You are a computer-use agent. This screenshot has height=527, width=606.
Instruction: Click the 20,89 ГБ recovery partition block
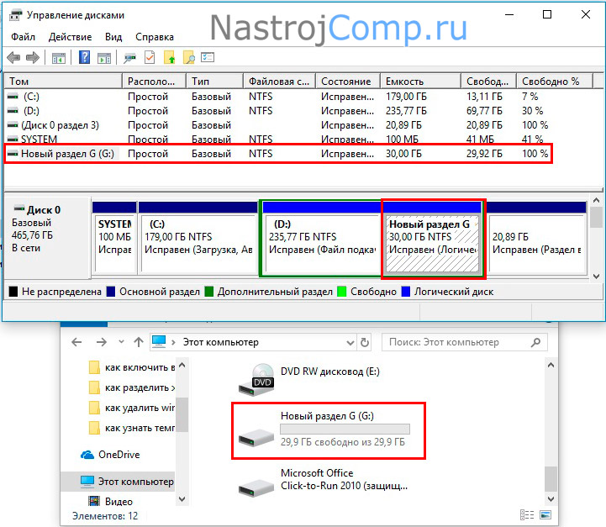pyautogui.click(x=536, y=236)
